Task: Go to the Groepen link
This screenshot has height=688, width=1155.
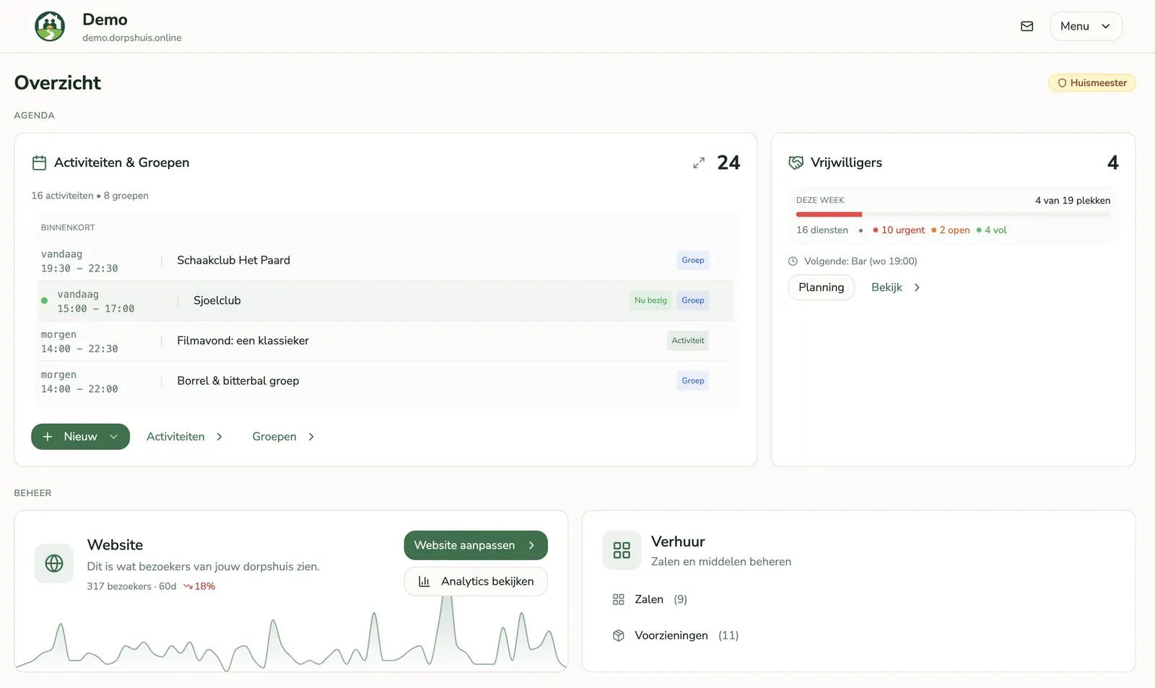Action: point(274,437)
